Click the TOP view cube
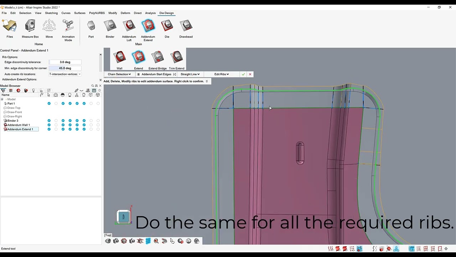456x257 pixels. 124,217
